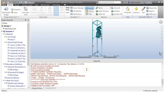Open the Decision Center tab
164x92 pixels.
point(27,5)
